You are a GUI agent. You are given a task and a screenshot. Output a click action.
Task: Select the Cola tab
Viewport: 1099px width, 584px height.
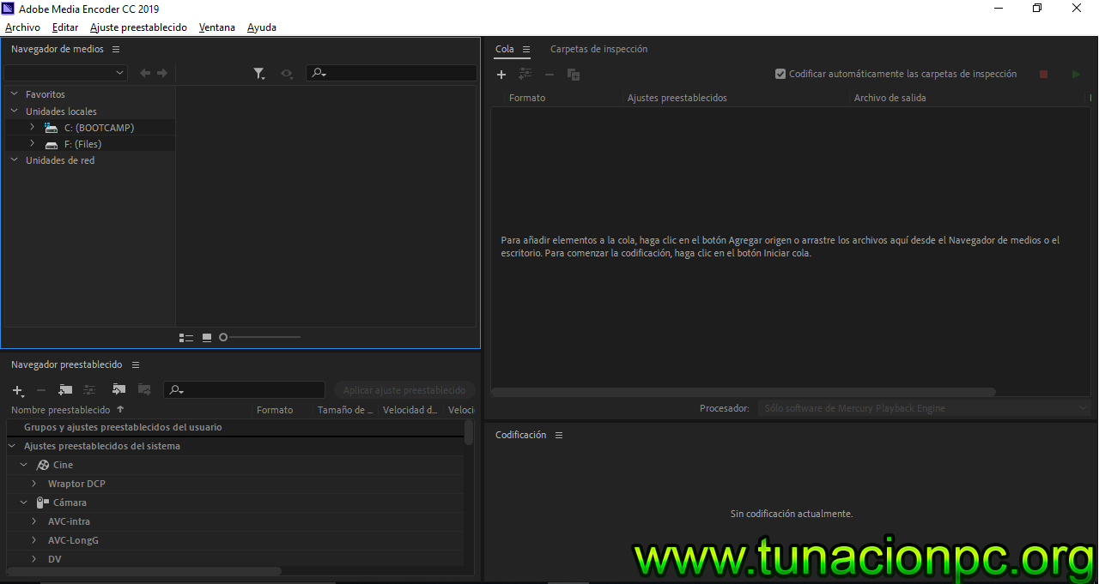(x=505, y=50)
